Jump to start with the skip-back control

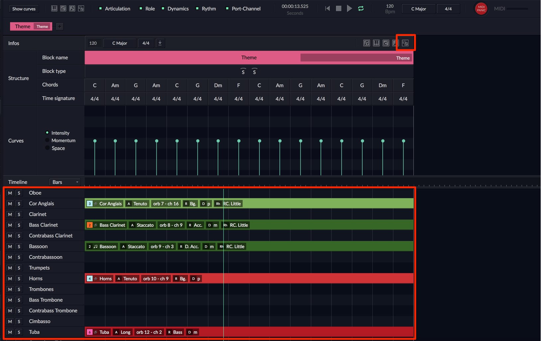coord(328,8)
